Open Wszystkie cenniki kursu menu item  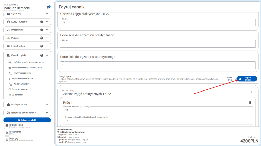(x=22, y=79)
